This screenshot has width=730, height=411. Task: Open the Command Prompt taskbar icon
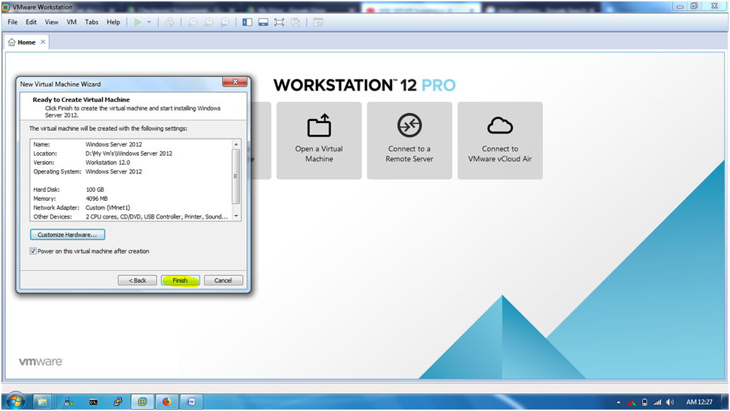coord(93,402)
